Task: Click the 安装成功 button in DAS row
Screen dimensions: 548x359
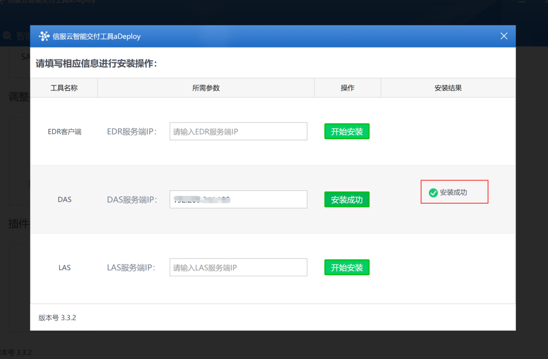Action: tap(347, 199)
